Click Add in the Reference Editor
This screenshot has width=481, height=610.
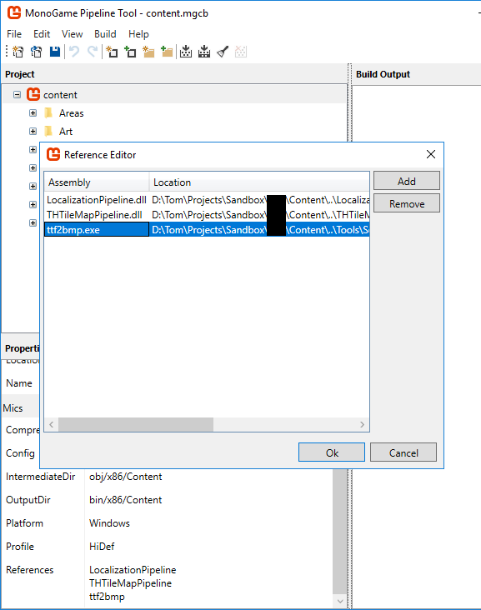(407, 182)
